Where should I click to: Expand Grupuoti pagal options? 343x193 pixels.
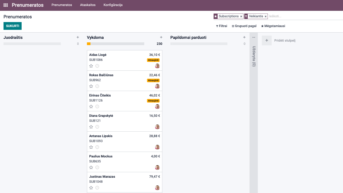point(244,26)
